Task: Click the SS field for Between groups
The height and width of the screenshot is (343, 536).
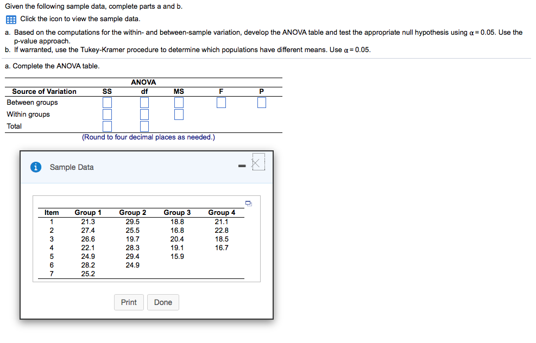Action: coord(107,102)
